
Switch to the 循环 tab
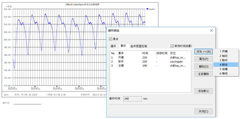click(113, 46)
